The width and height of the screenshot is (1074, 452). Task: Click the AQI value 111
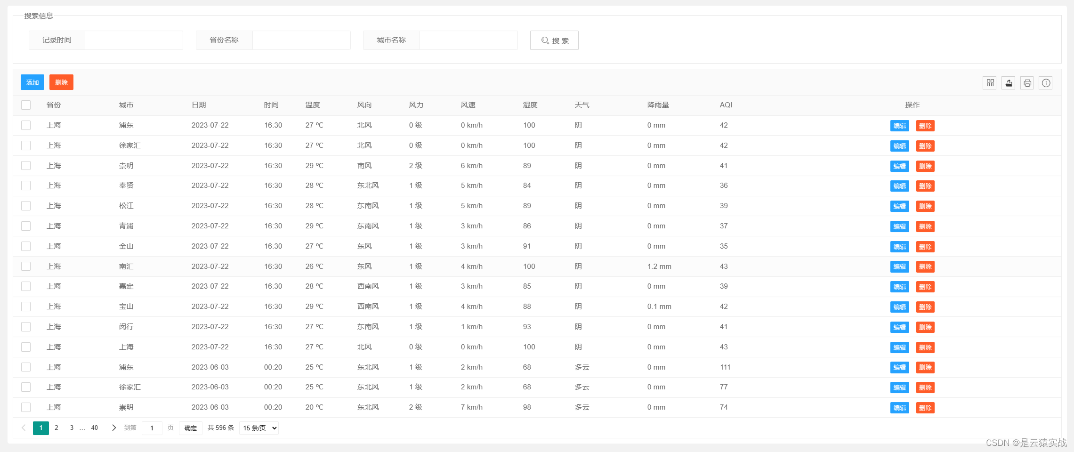(x=725, y=367)
